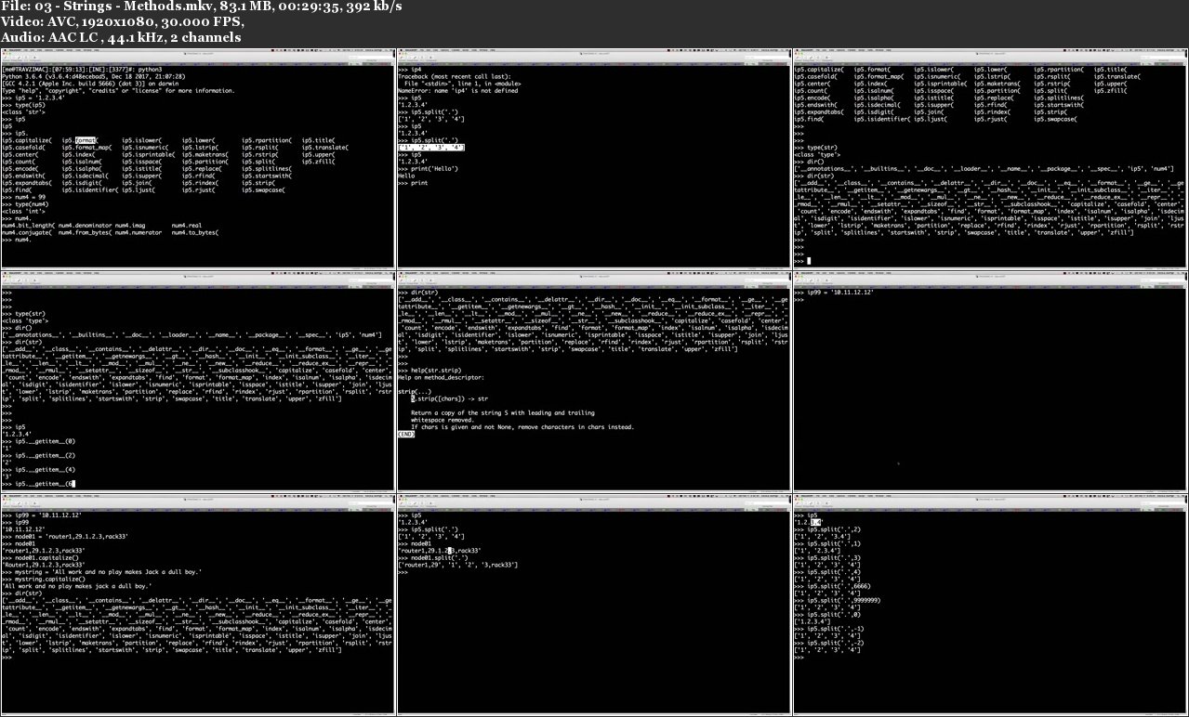Open the thumbnail showing python3 startup and num4 = 99
Viewport: 1189px width, 717px height.
point(198,158)
